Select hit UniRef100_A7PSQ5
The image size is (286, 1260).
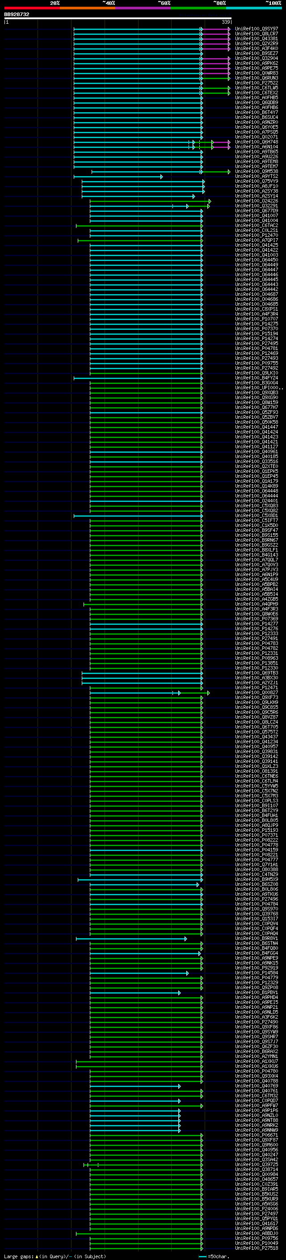(257, 132)
